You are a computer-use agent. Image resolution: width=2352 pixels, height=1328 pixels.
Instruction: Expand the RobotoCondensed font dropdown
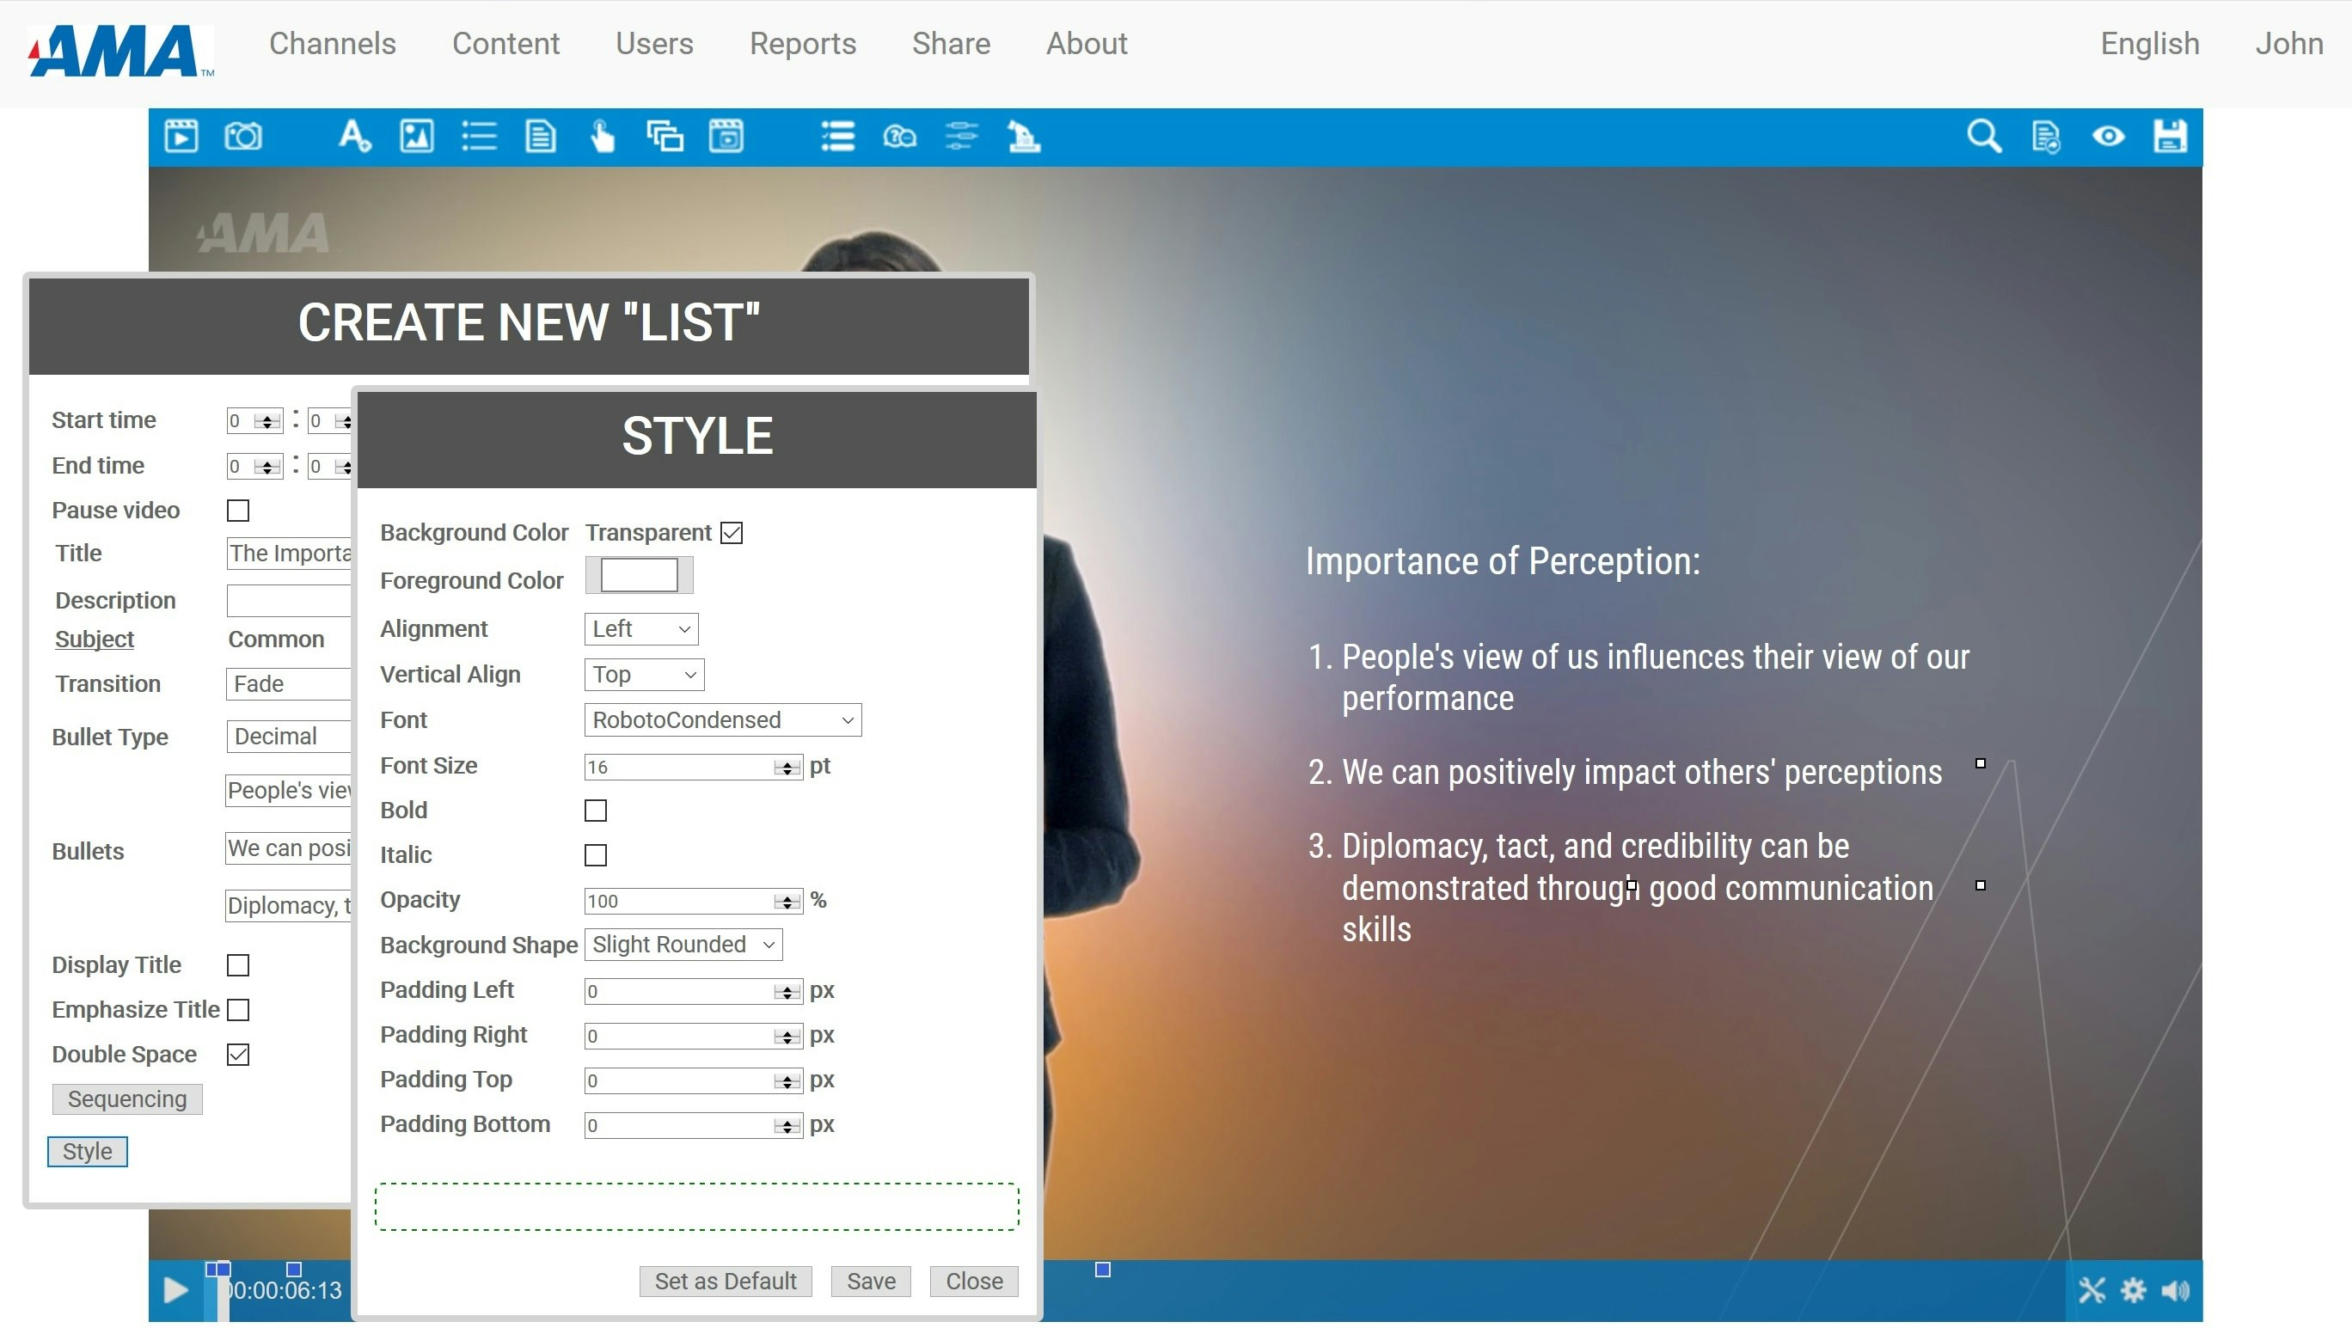tap(722, 720)
